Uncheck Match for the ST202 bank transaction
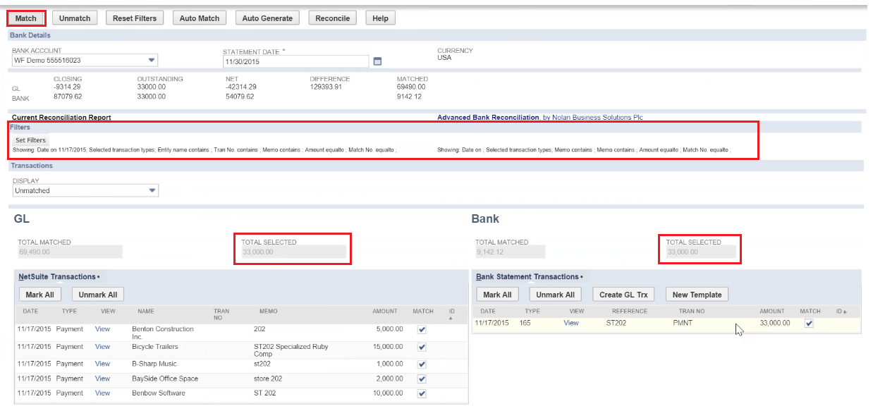The image size is (873, 406). (809, 323)
